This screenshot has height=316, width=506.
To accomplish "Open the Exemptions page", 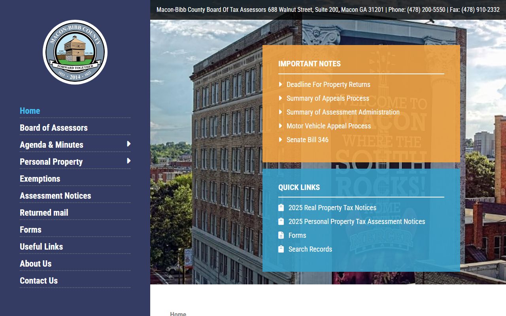I will [x=40, y=179].
